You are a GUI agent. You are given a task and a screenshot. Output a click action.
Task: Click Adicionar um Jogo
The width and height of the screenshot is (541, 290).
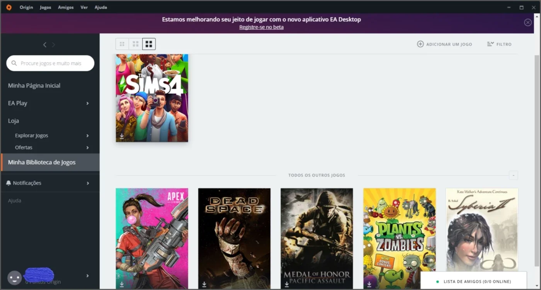pyautogui.click(x=444, y=44)
